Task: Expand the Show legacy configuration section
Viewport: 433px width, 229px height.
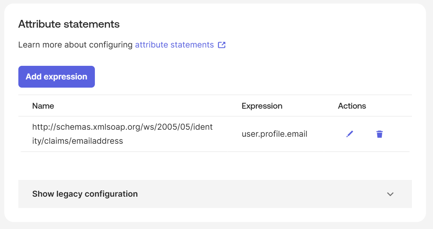Action: coord(215,194)
